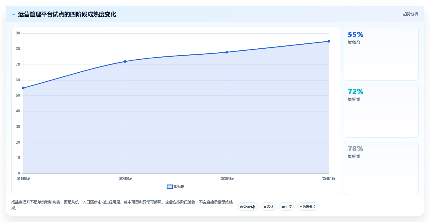Click the blue 指标值 legend color box
Viewport: 430px width, 222px height.
(170, 186)
